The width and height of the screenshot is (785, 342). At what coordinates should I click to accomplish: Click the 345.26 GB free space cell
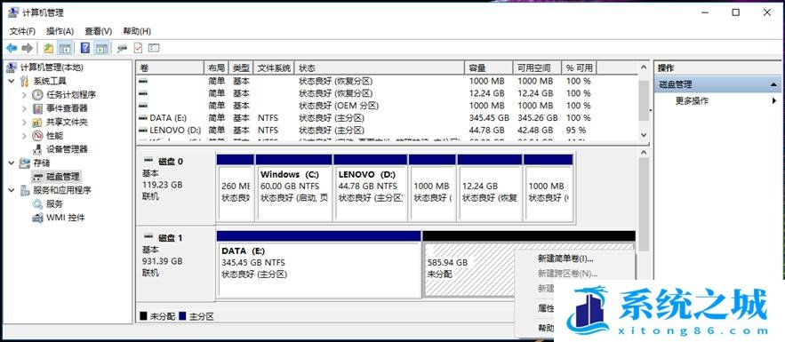pyautogui.click(x=537, y=118)
